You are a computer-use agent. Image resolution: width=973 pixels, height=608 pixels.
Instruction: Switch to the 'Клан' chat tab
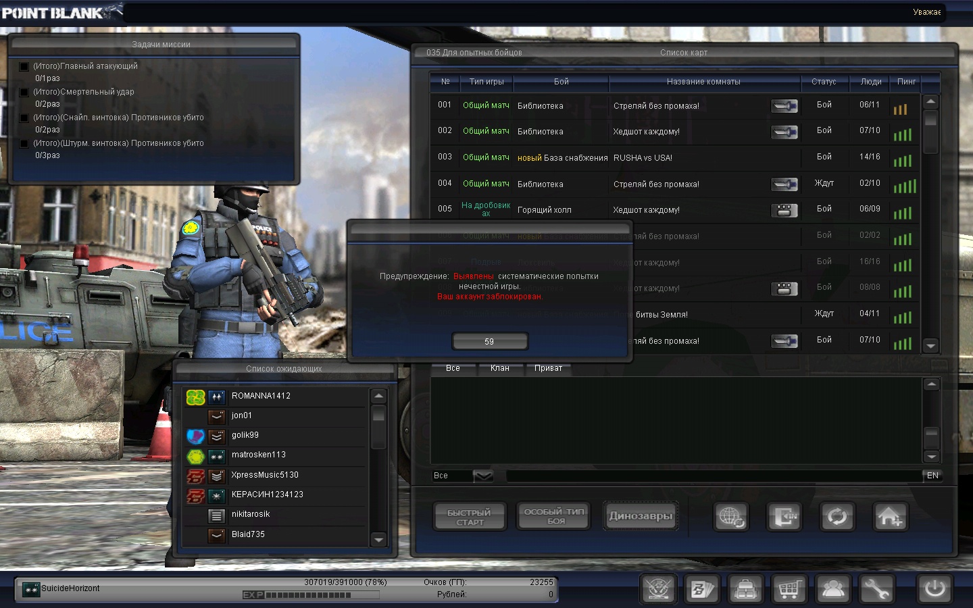[x=500, y=368]
